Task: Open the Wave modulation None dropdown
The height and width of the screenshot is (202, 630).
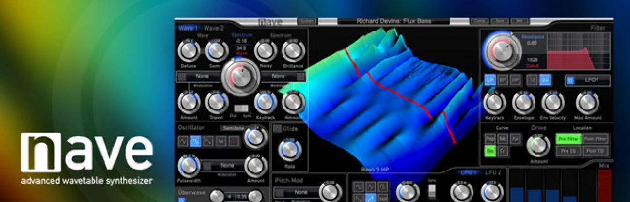Action: 203,77
